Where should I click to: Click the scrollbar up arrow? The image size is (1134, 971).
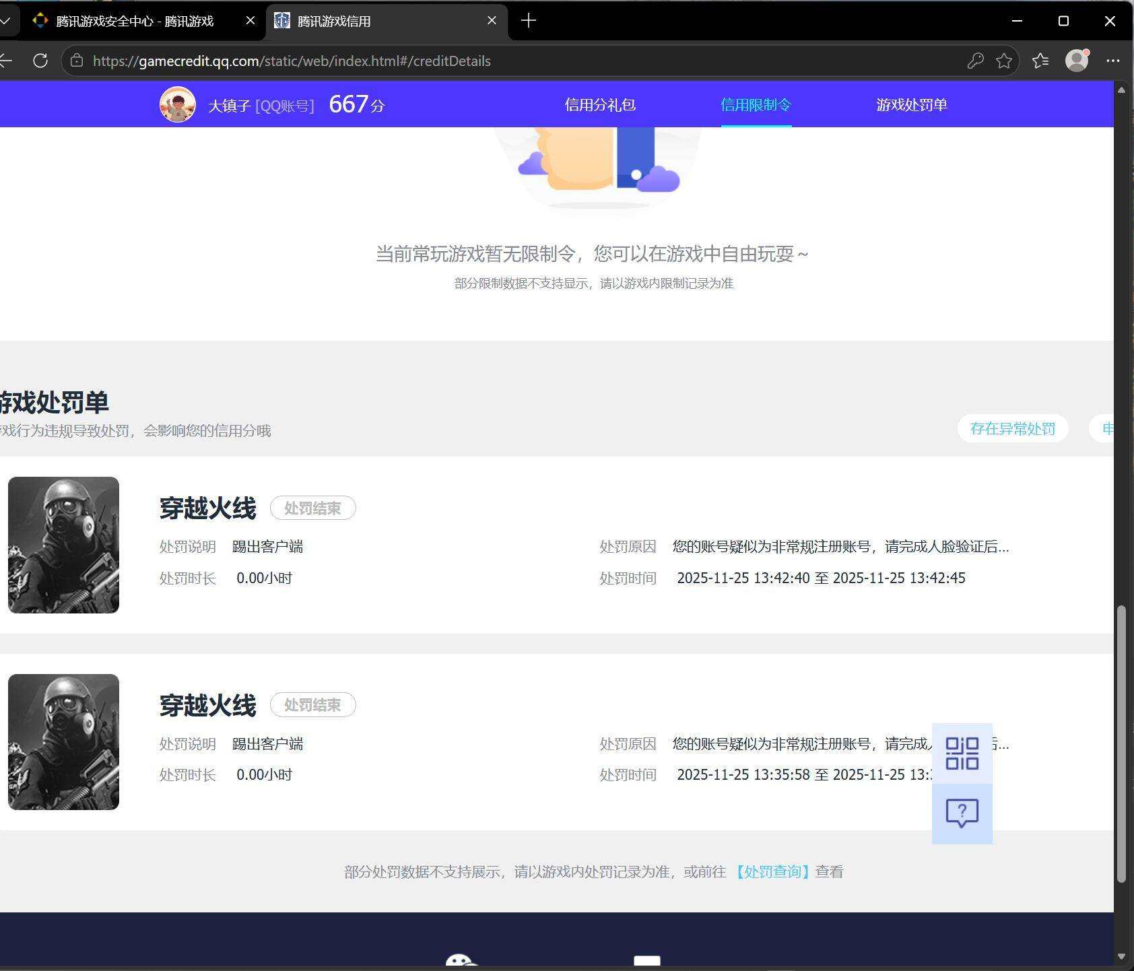1121,90
